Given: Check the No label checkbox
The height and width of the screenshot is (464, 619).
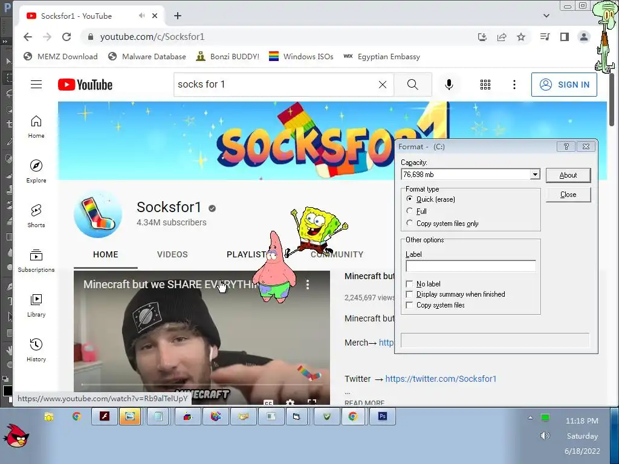Looking at the screenshot, I should coord(409,284).
